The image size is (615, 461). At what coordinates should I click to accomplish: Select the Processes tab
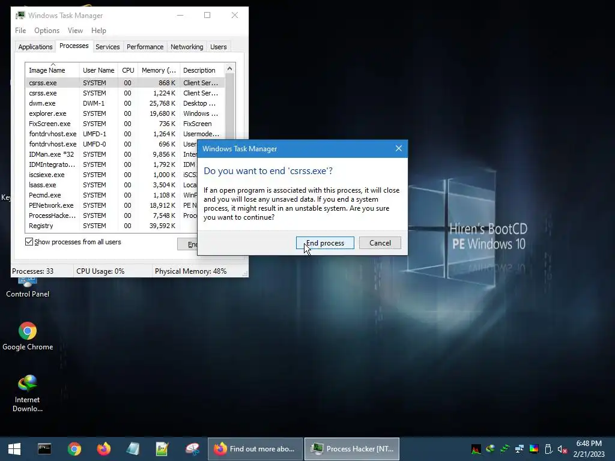tap(74, 46)
